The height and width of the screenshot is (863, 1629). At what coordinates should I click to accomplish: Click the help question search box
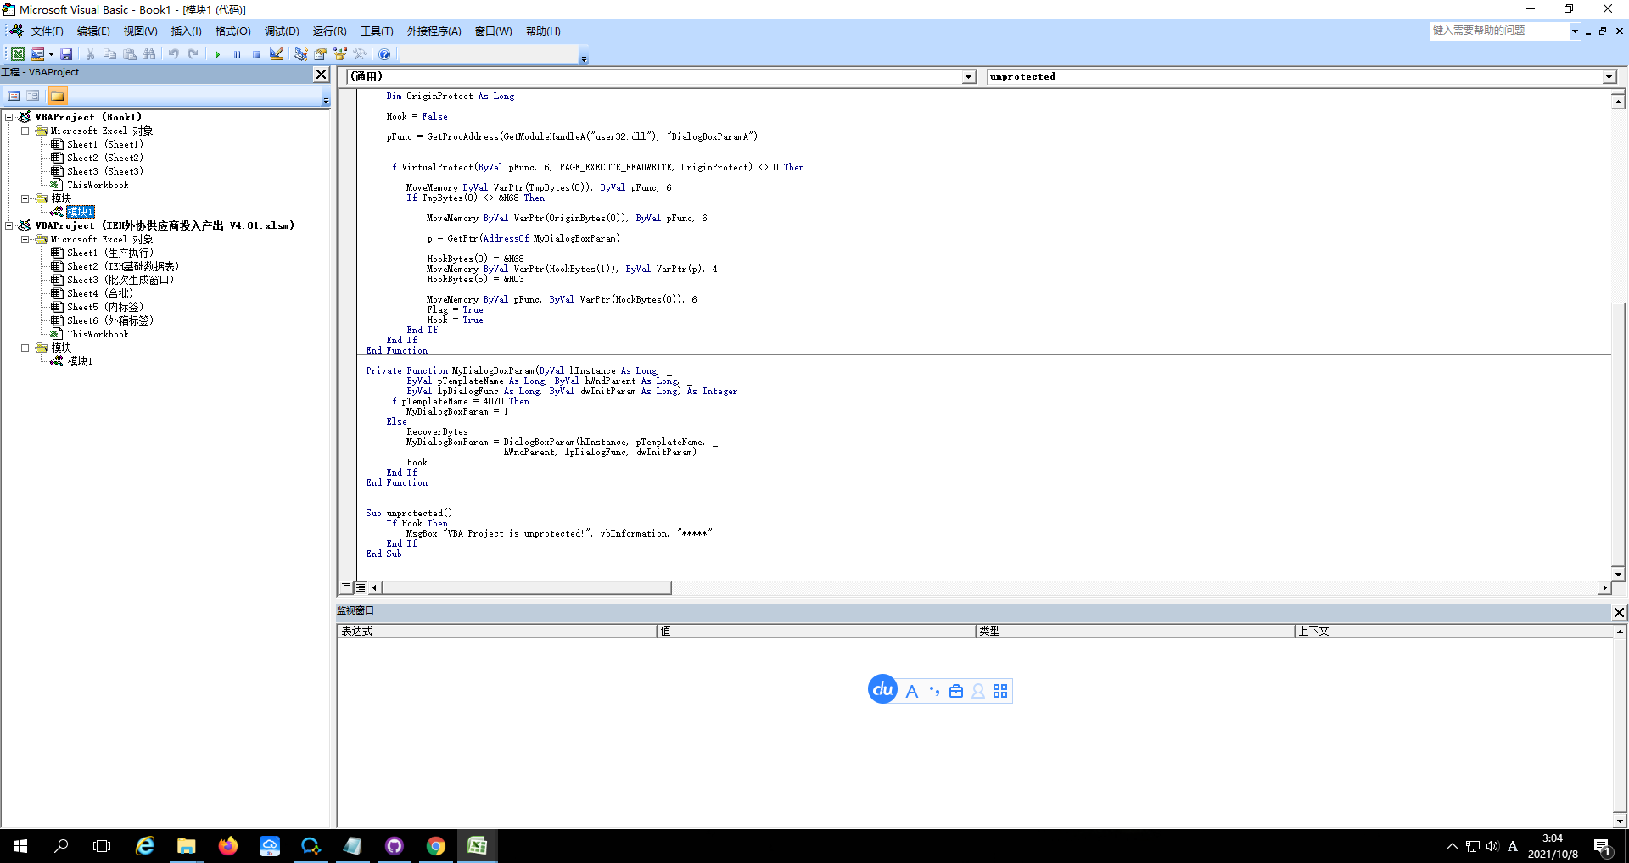click(1498, 31)
